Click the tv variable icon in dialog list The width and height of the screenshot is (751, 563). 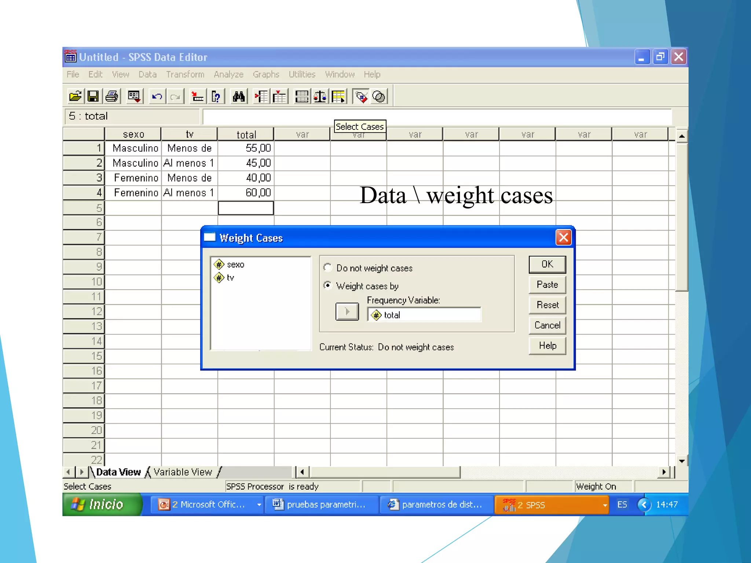(x=219, y=278)
